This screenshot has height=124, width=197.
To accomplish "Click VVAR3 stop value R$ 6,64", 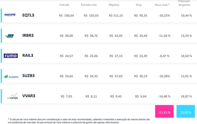I will click(x=141, y=96).
